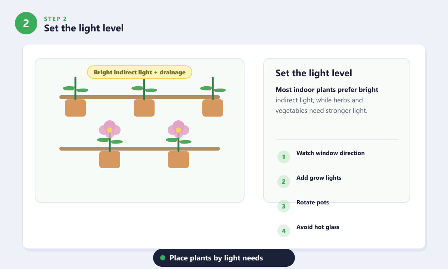The image size is (448, 269).
Task: Click the numbered badge for Watch window direction
Action: pos(284,157)
